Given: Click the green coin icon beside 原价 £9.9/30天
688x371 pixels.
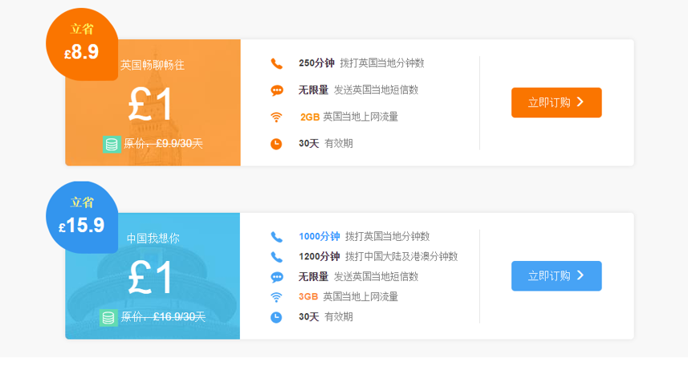Looking at the screenshot, I should pos(112,144).
